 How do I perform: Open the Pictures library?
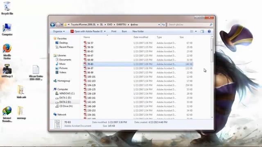tap(62, 68)
